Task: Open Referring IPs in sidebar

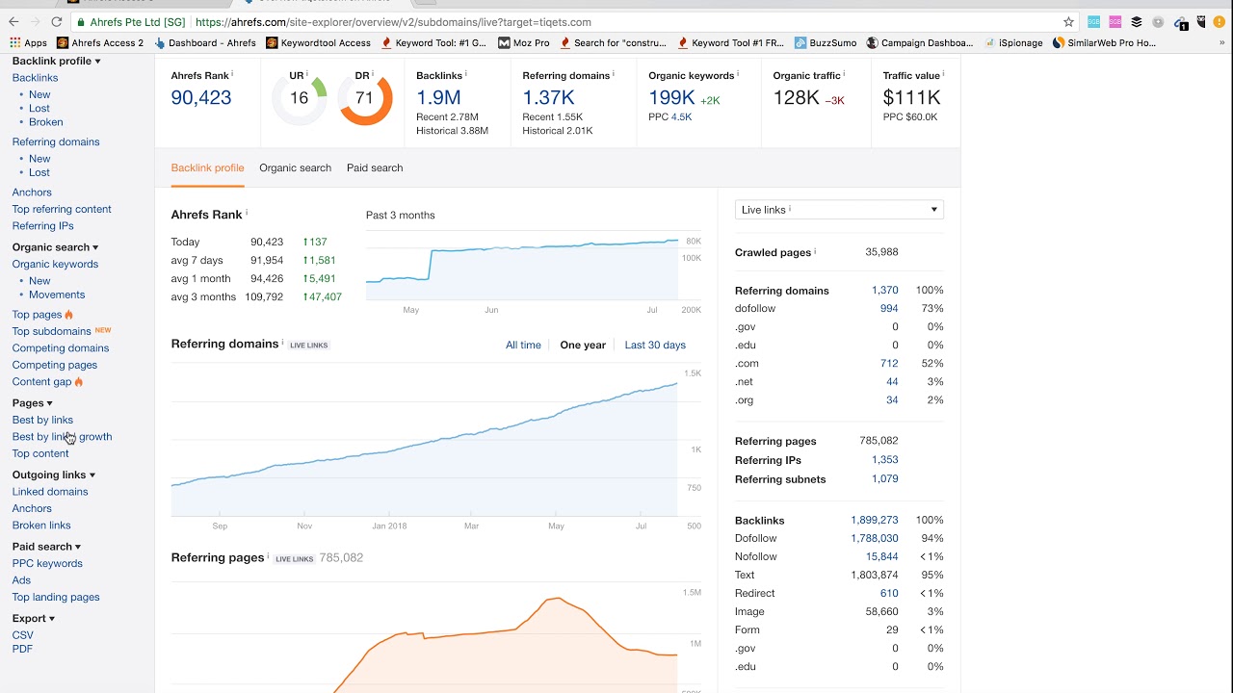Action: tap(42, 226)
